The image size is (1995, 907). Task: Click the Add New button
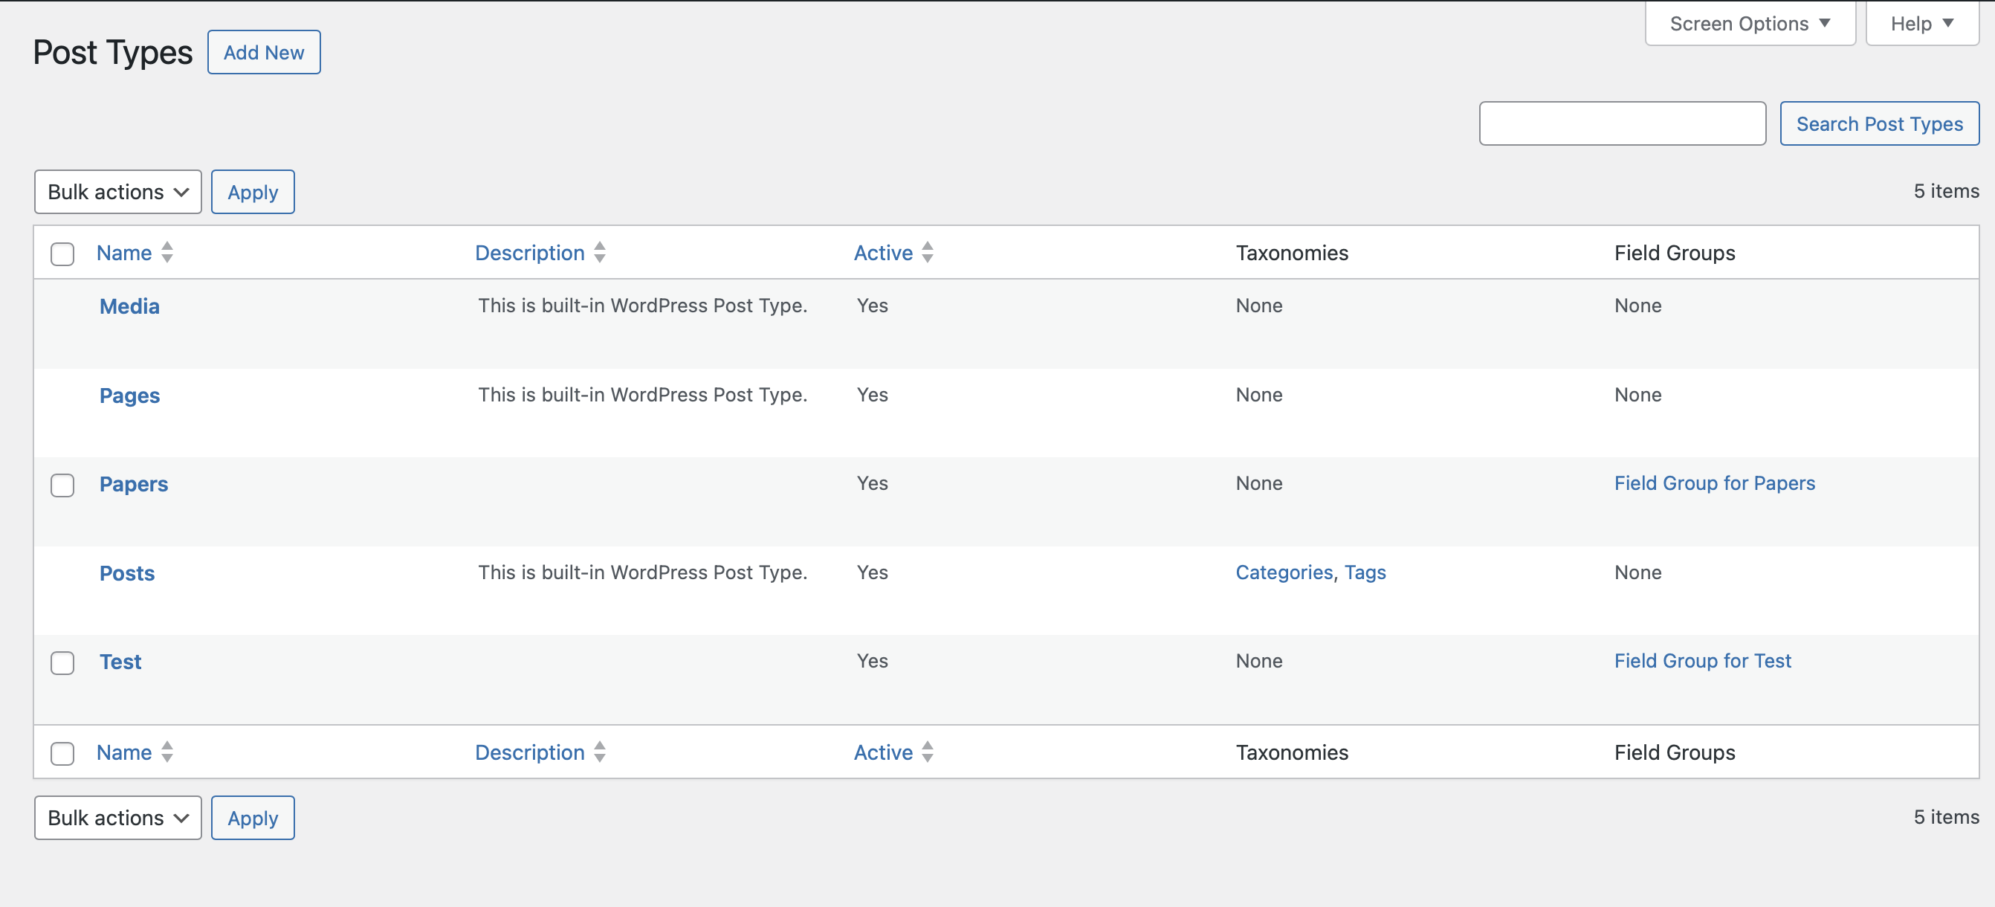(263, 53)
